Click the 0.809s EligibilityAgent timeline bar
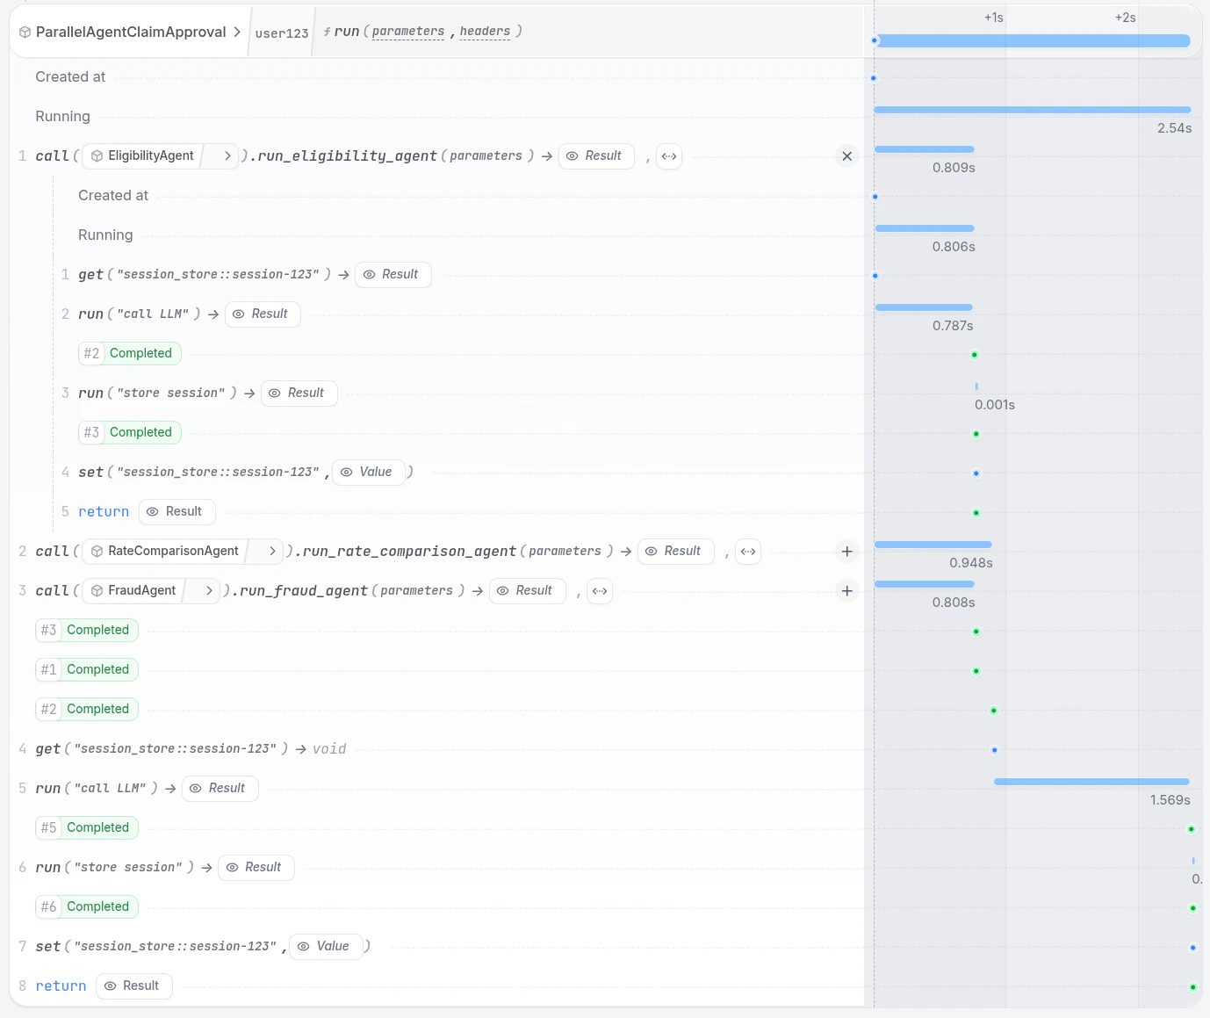 pyautogui.click(x=925, y=149)
